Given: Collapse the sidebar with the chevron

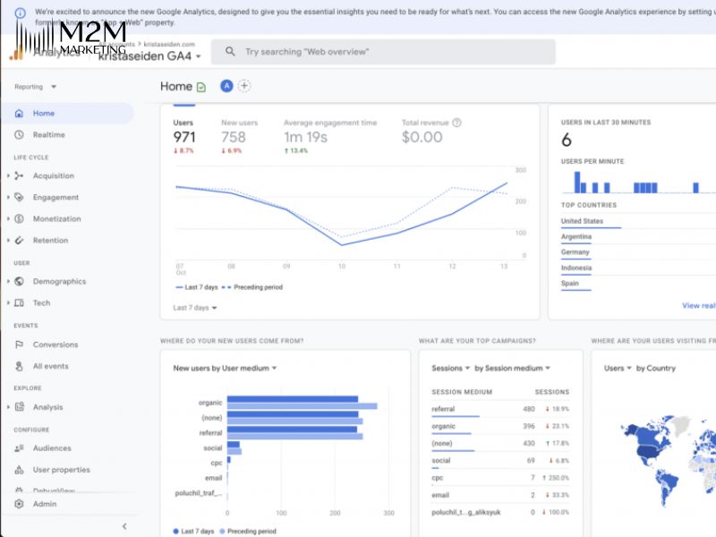Looking at the screenshot, I should 124,526.
